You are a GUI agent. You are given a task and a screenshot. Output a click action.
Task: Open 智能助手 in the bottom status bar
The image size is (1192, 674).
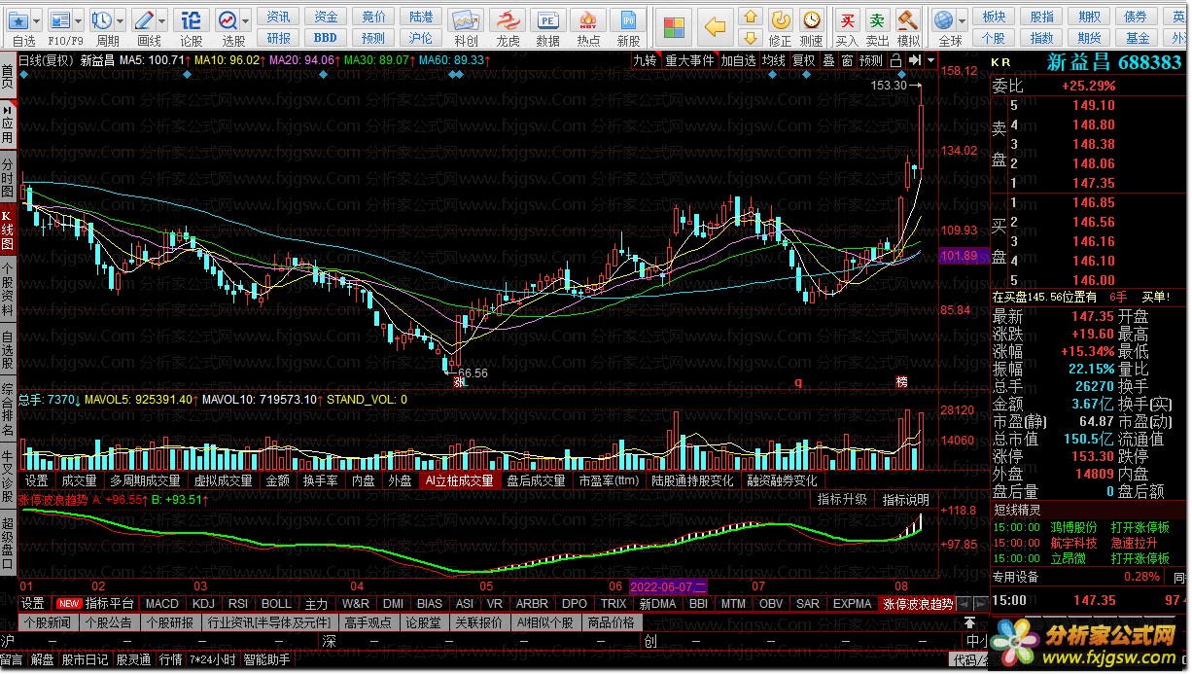[x=266, y=659]
